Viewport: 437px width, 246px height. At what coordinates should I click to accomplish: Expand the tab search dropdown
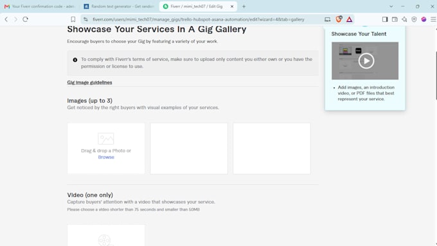click(x=391, y=6)
